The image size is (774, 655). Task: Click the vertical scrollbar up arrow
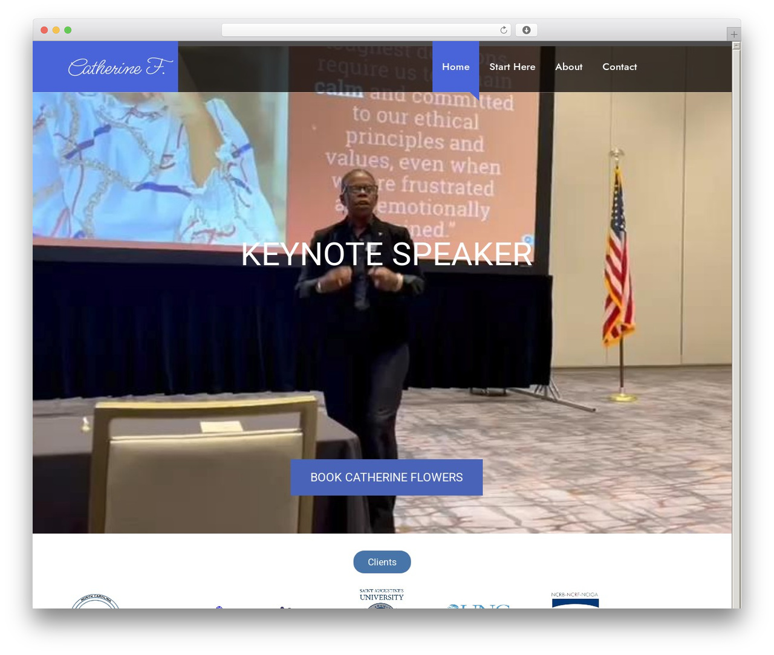click(x=736, y=46)
